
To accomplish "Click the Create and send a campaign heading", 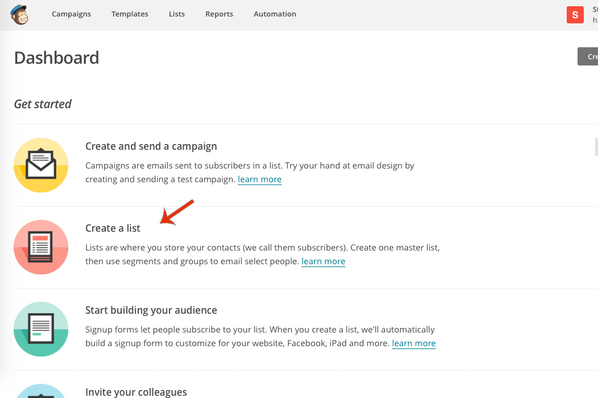I will click(151, 146).
